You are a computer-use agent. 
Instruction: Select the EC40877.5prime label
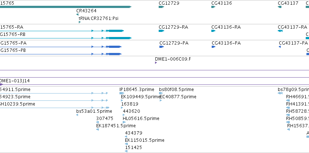178,96
